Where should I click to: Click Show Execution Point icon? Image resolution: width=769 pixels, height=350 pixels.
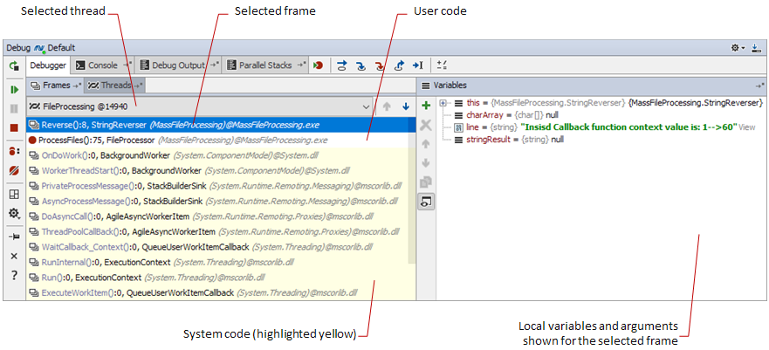(318, 65)
